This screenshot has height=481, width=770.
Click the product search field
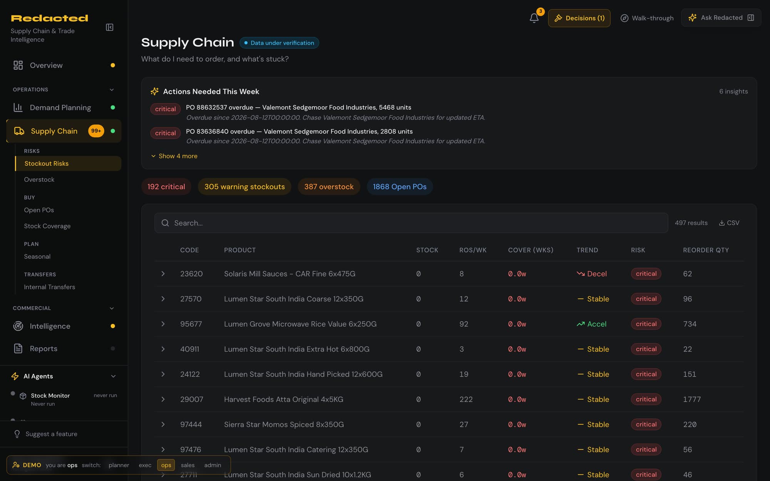(411, 223)
